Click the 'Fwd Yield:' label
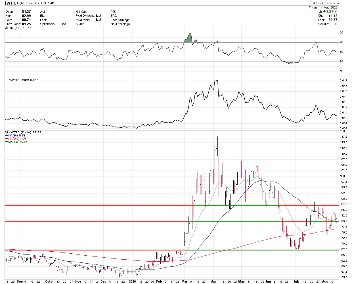Screen dimensions: 352x284 pyautogui.click(x=83, y=20)
